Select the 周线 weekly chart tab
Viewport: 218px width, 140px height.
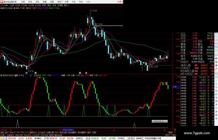click(49, 5)
